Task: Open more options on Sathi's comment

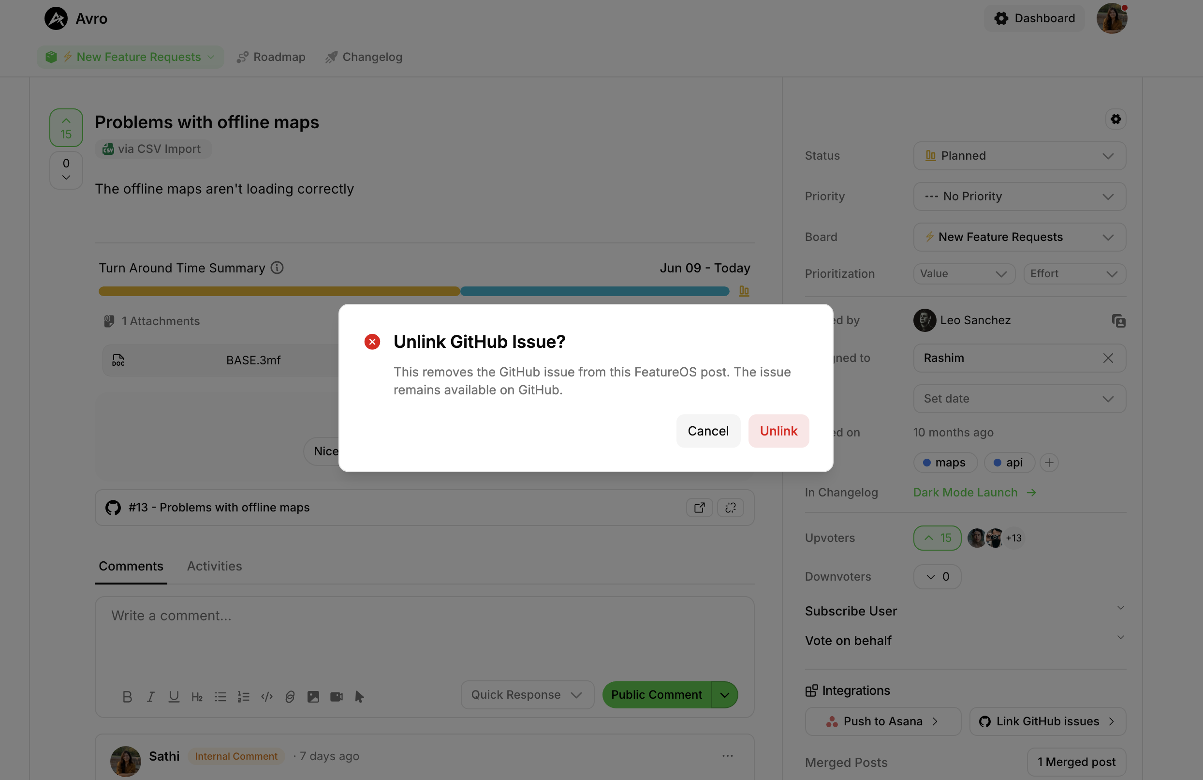Action: pyautogui.click(x=727, y=756)
